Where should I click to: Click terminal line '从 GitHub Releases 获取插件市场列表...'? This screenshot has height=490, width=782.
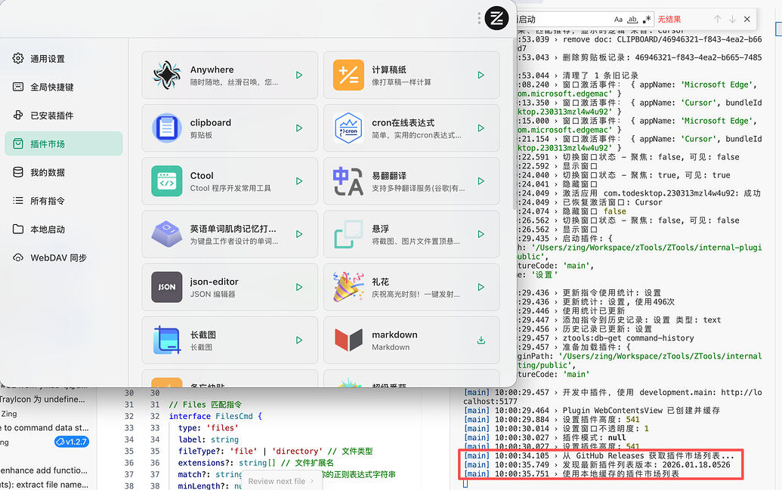click(x=648, y=455)
